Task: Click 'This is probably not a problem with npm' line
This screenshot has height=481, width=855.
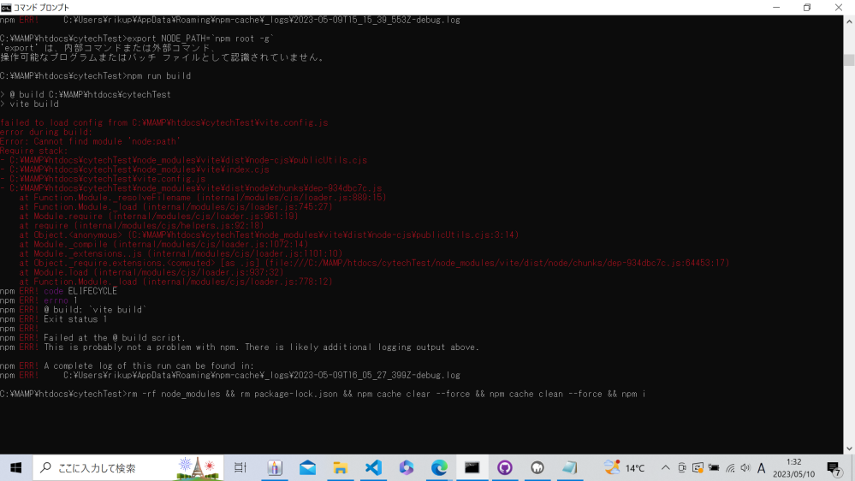Action: pyautogui.click(x=240, y=347)
